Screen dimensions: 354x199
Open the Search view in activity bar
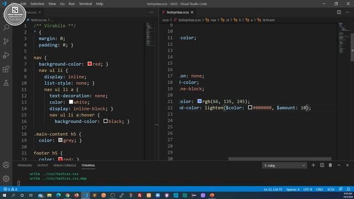coord(6,28)
